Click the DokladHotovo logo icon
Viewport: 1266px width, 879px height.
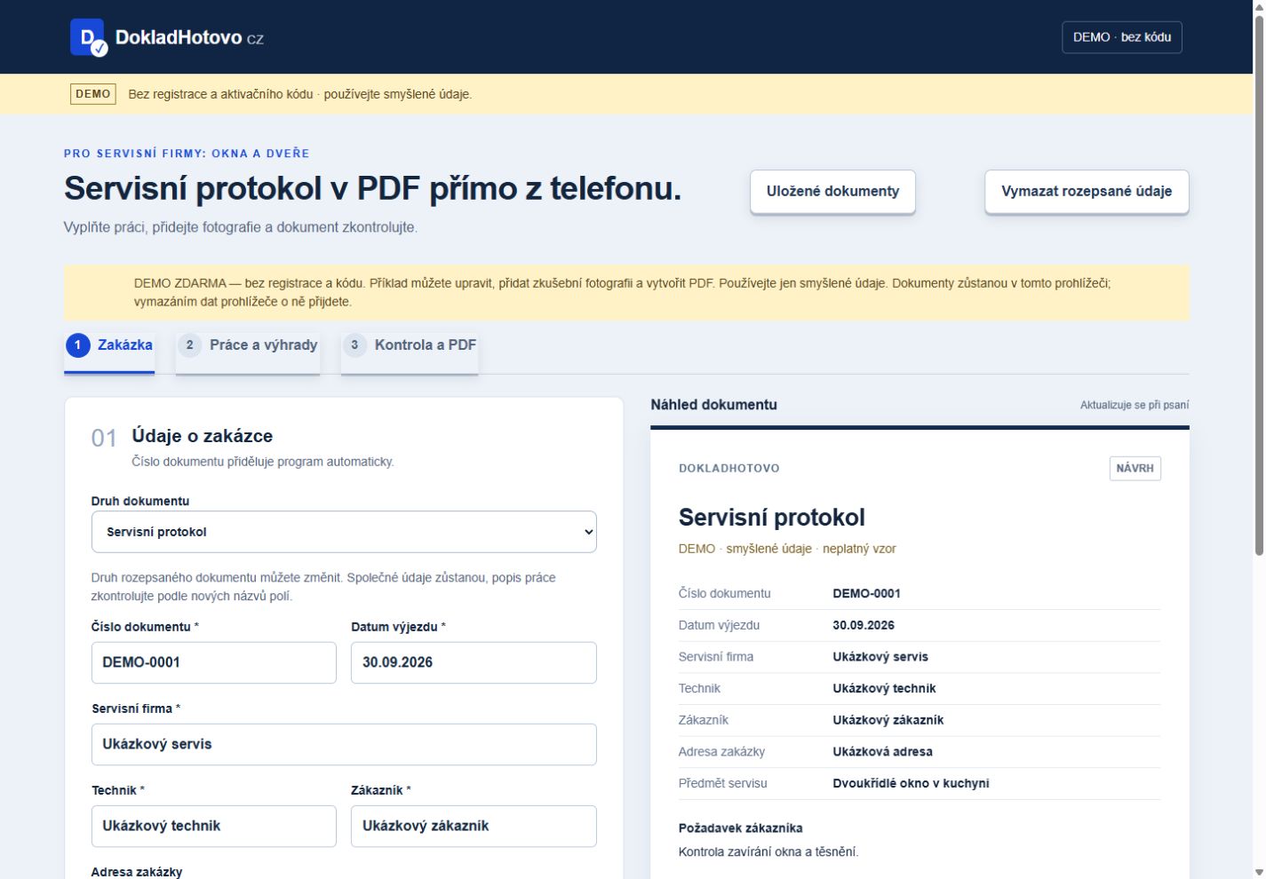coord(88,37)
